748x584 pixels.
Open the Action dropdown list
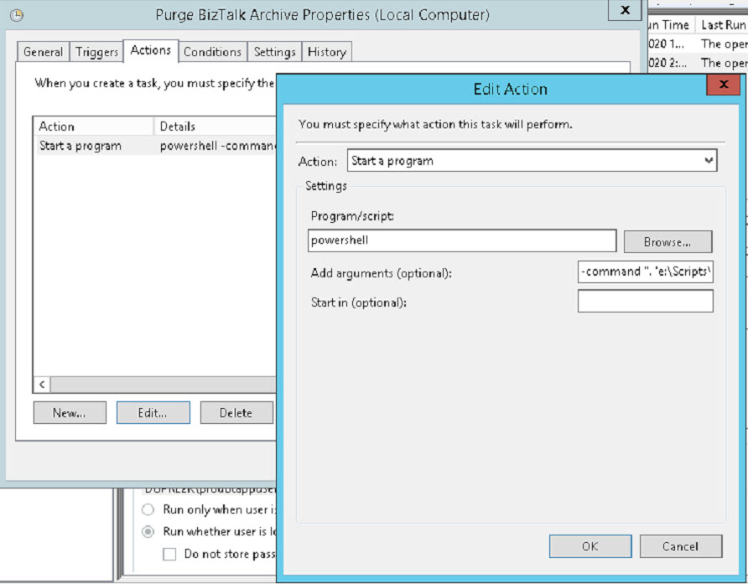(709, 161)
